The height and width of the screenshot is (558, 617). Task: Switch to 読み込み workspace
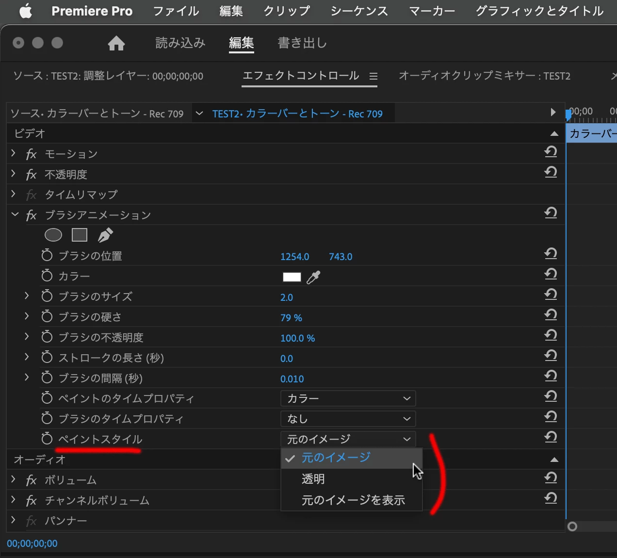pos(180,43)
